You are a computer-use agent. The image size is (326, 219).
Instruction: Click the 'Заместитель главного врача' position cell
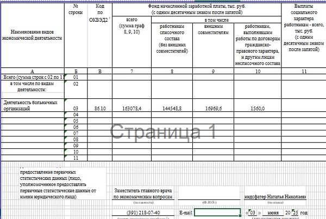pos(143,193)
